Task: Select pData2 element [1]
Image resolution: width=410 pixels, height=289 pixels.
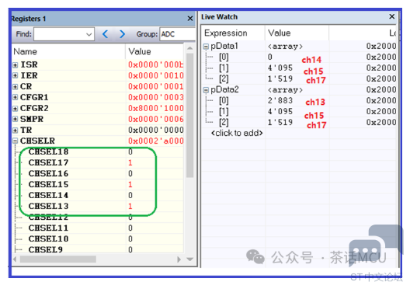Action: [x=300, y=111]
